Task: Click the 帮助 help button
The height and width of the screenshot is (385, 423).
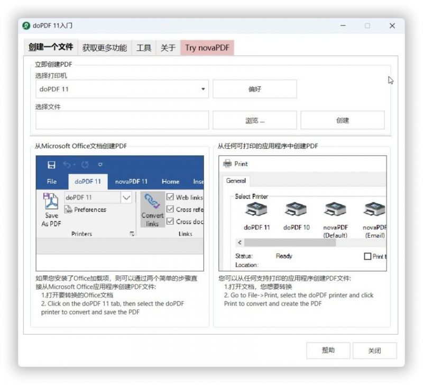Action: (x=328, y=351)
